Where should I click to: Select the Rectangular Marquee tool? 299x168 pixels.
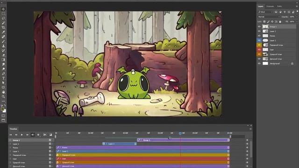pos(3,14)
